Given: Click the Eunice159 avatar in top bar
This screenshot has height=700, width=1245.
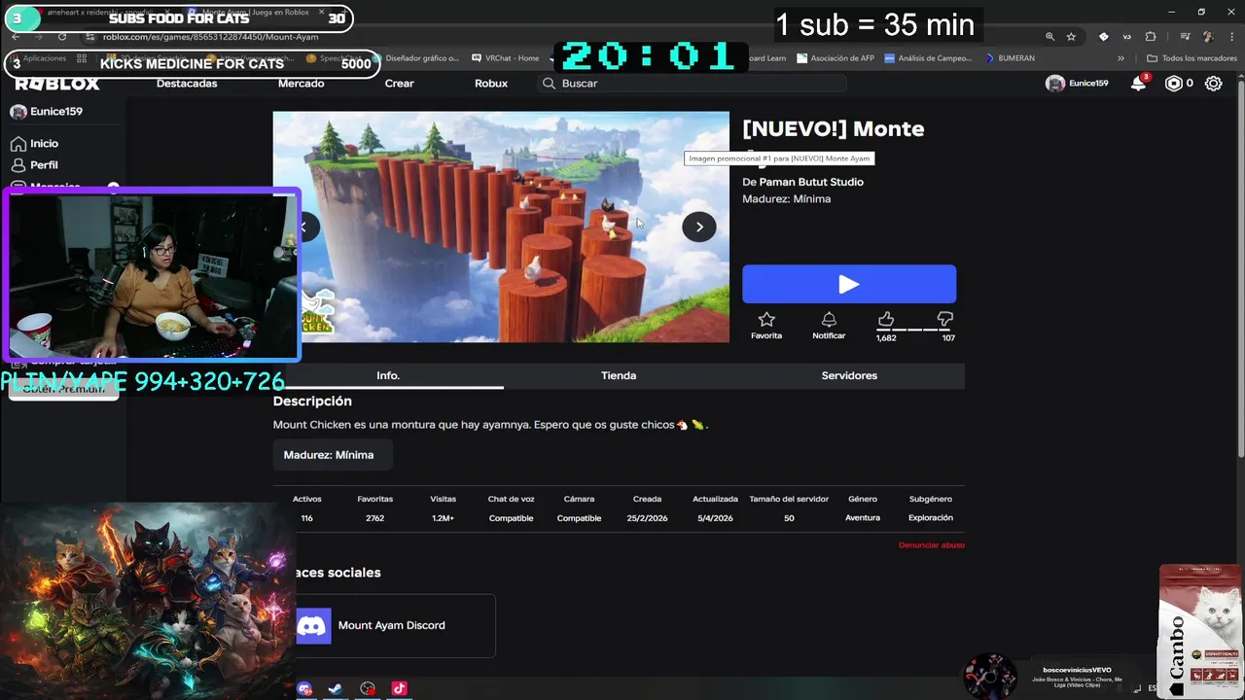Looking at the screenshot, I should point(1055,84).
